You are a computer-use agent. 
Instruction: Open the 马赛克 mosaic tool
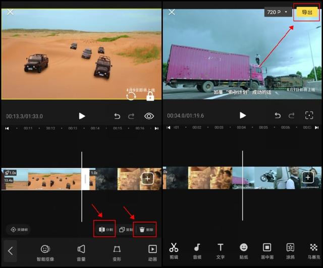point(314,251)
